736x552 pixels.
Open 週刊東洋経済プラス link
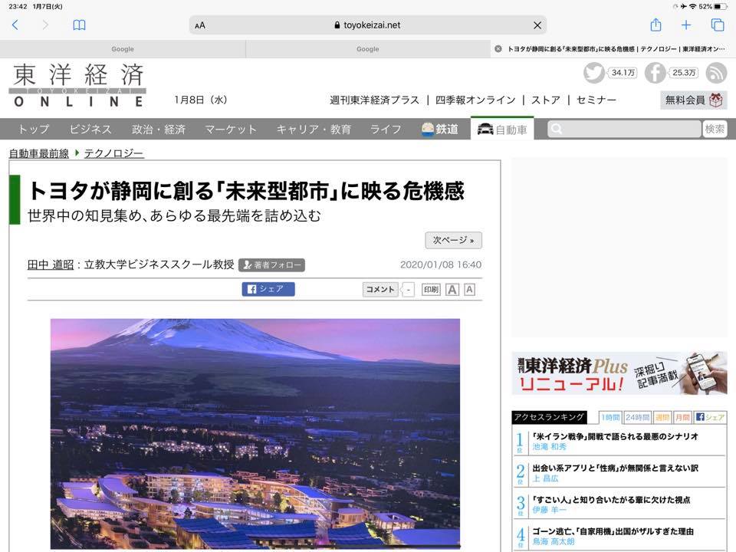374,100
